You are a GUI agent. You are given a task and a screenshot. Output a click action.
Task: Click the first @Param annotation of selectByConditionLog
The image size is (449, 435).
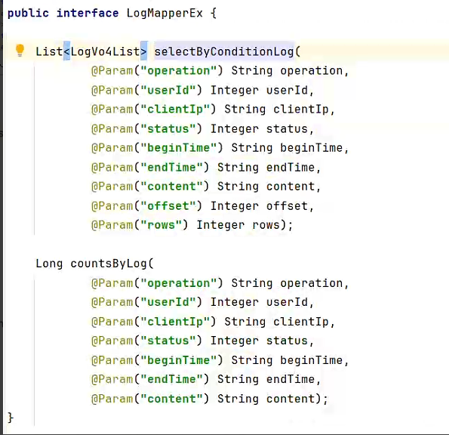coord(112,71)
